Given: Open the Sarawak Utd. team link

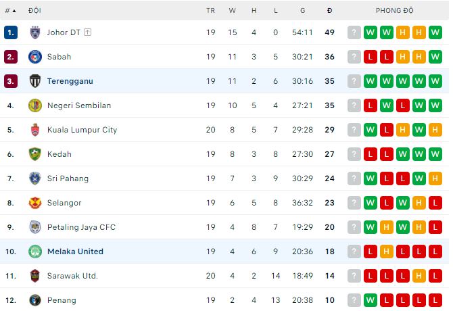Looking at the screenshot, I should click(x=72, y=276).
